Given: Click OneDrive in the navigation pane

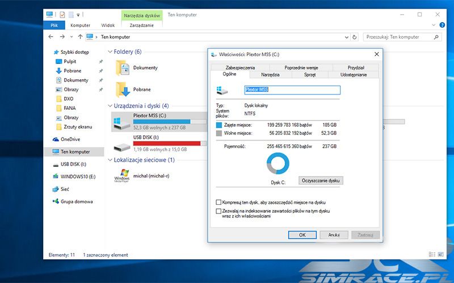Looking at the screenshot, I should coord(71,139).
